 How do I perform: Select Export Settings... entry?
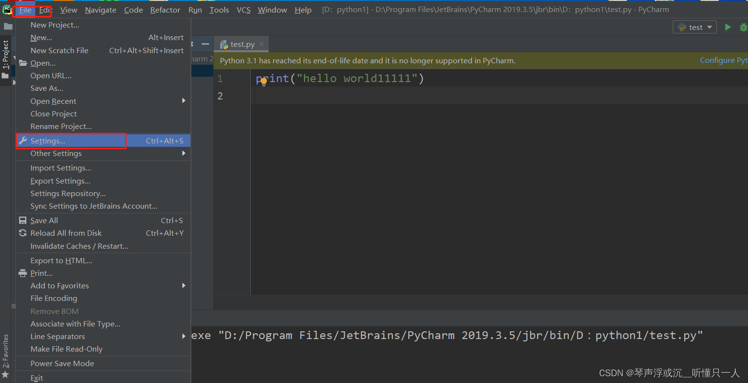point(103,181)
